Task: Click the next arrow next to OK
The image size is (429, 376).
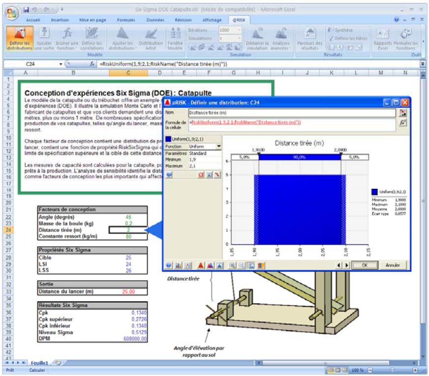Action: coord(346,265)
